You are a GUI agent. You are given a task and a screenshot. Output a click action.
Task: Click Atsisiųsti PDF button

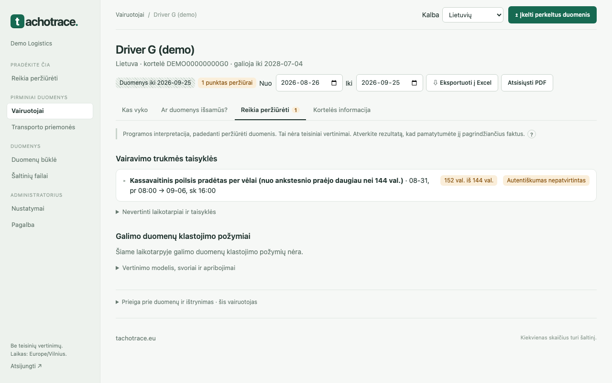click(x=527, y=83)
